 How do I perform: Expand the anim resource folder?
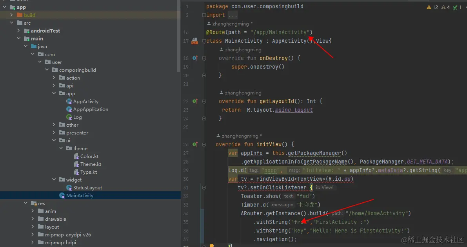pos(33,211)
